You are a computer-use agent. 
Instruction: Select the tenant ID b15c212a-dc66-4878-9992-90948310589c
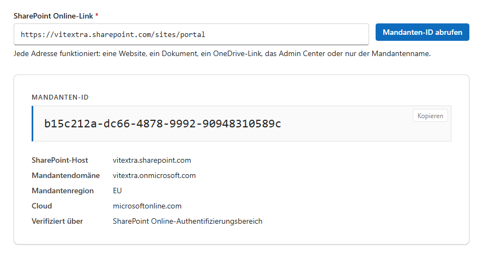[162, 124]
